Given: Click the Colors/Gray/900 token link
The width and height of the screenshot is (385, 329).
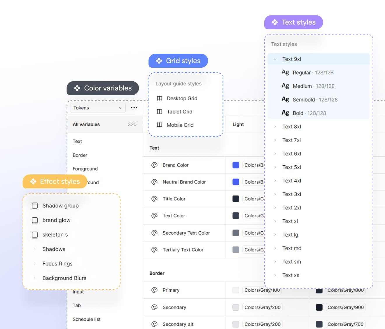Looking at the screenshot, I should point(346,307).
